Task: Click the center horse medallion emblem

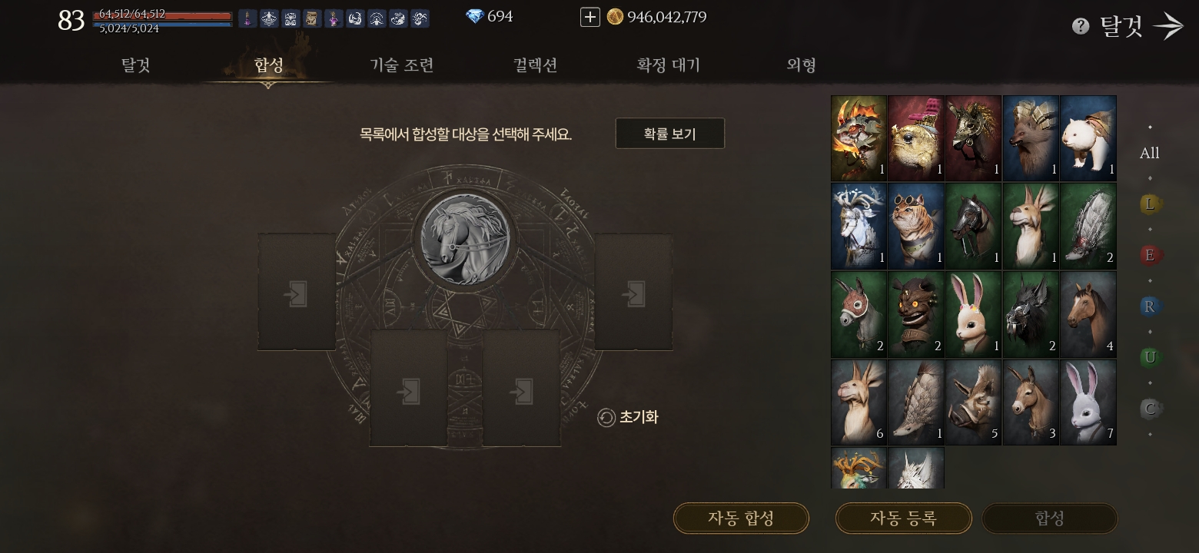Action: pos(465,238)
